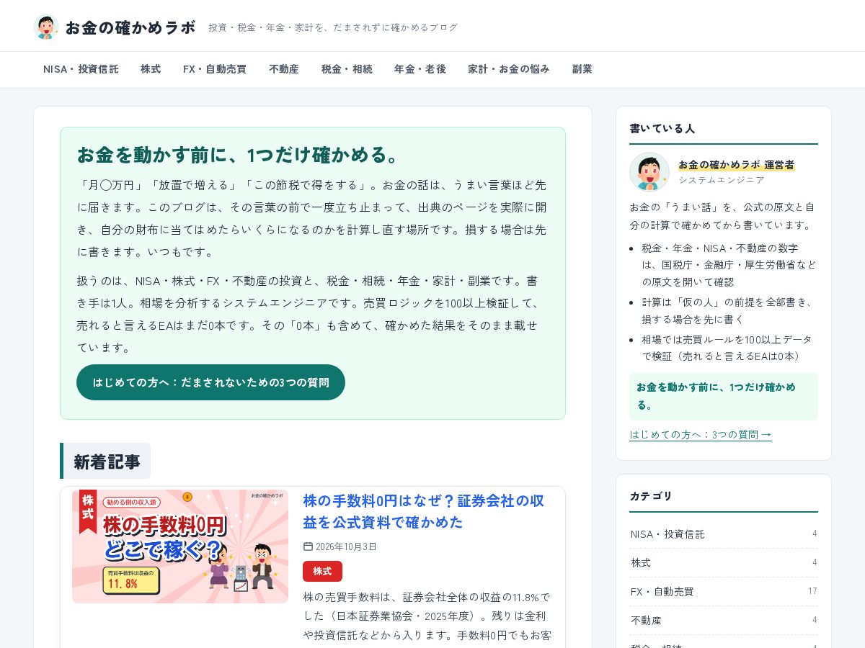Click the calendar icon beside 2026年10月3日
865x648 pixels.
coord(308,546)
